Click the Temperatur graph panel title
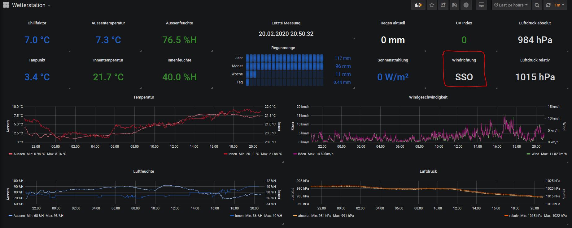 pos(144,97)
